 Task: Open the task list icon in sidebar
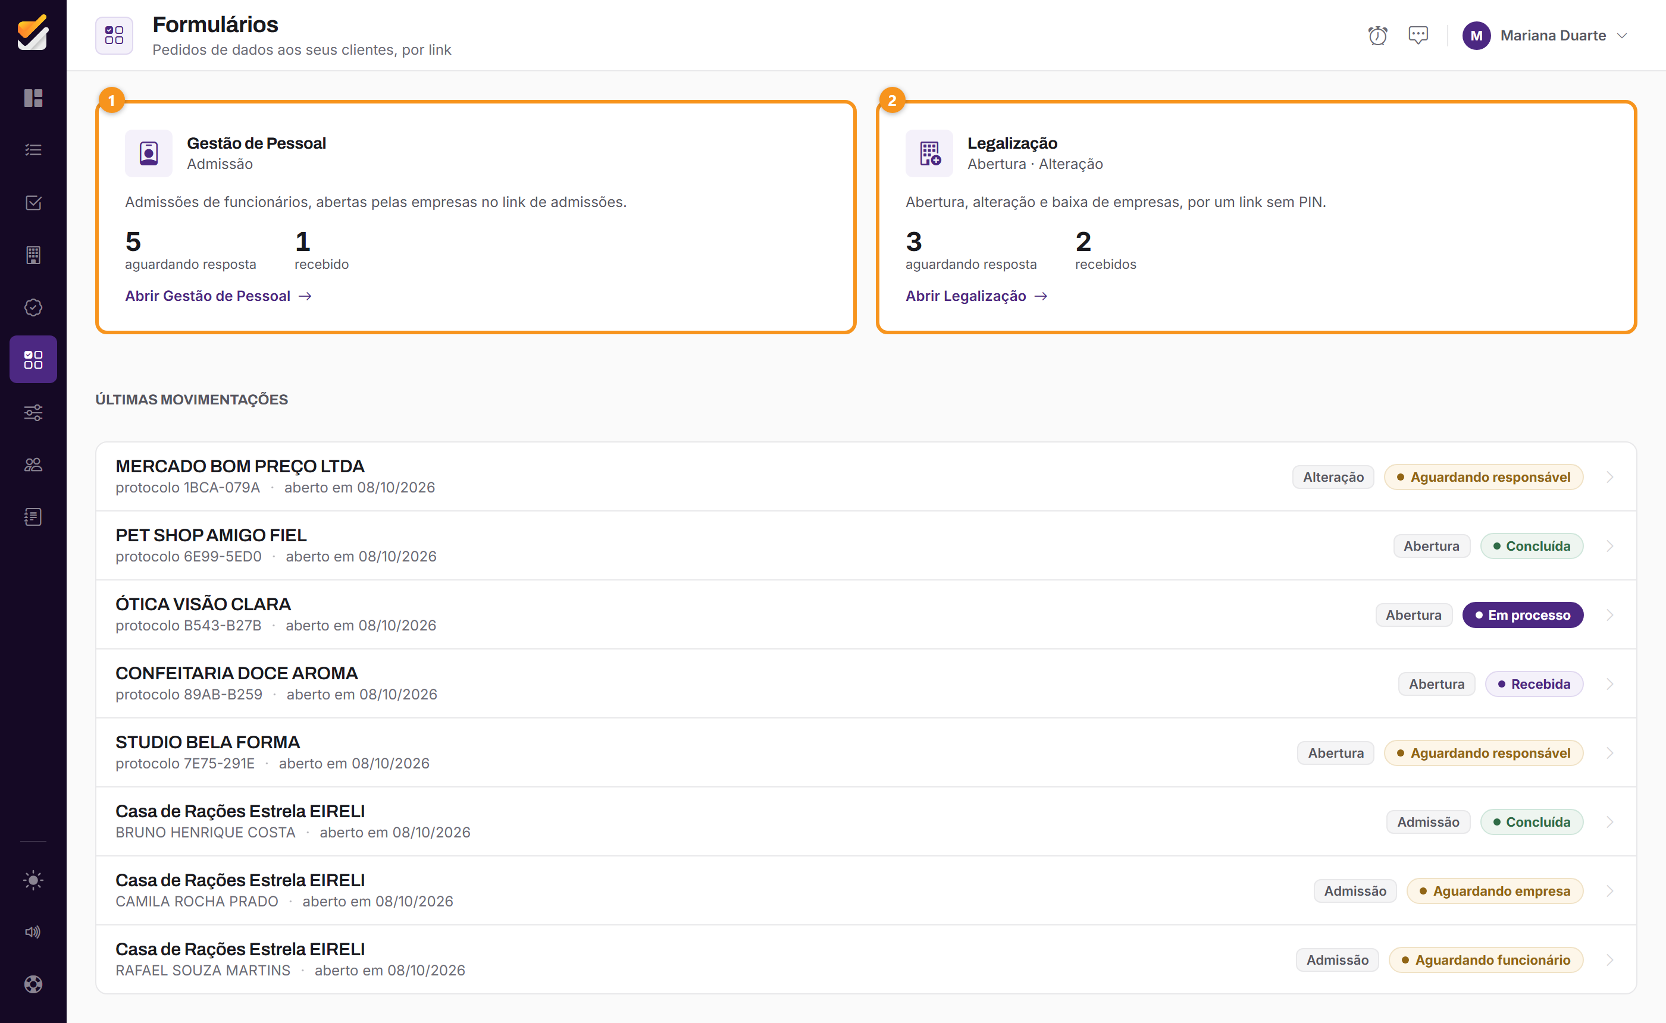33,150
